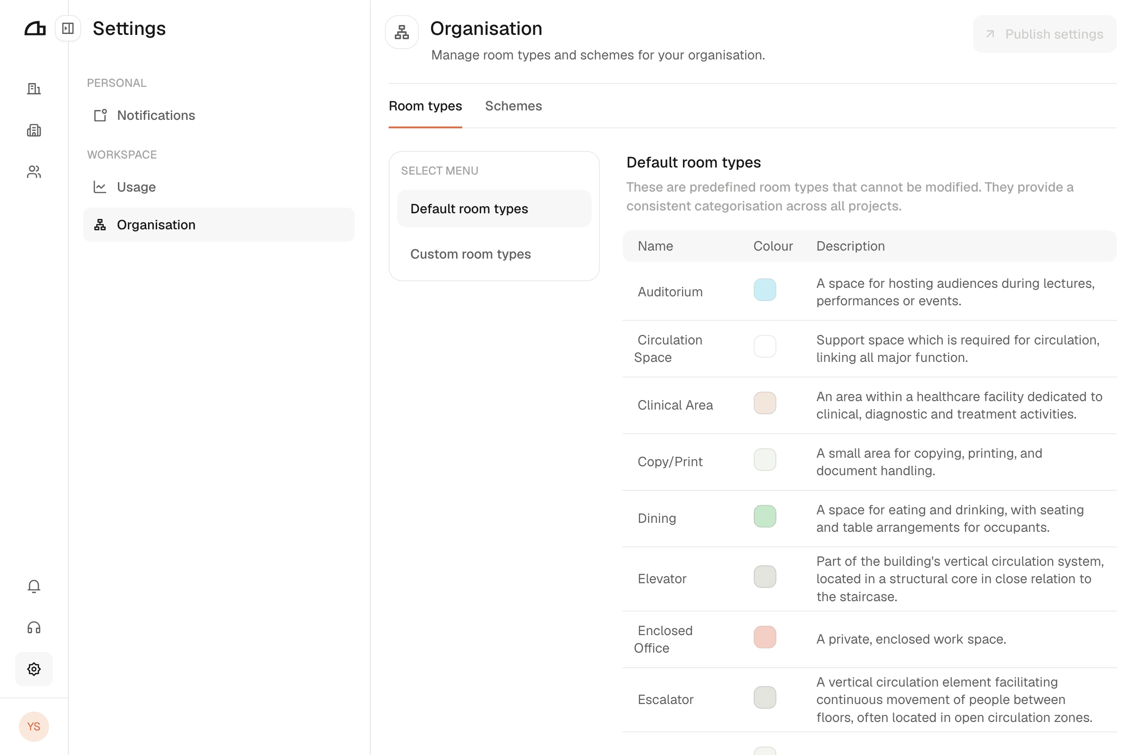Select the settings gear icon

click(33, 669)
